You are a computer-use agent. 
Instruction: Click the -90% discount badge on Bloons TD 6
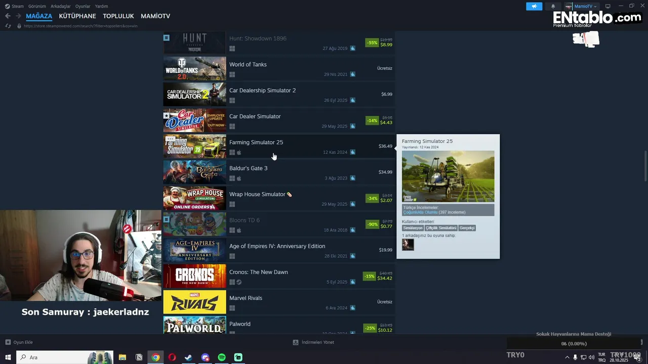[373, 224]
